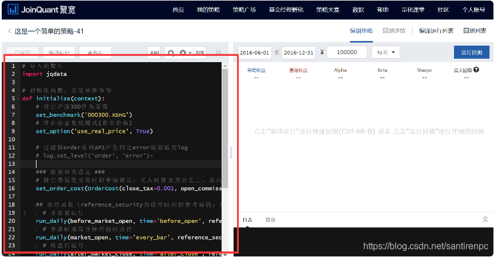The height and width of the screenshot is (257, 494).
Task: Open 首页 in top navigation
Action: [178, 10]
